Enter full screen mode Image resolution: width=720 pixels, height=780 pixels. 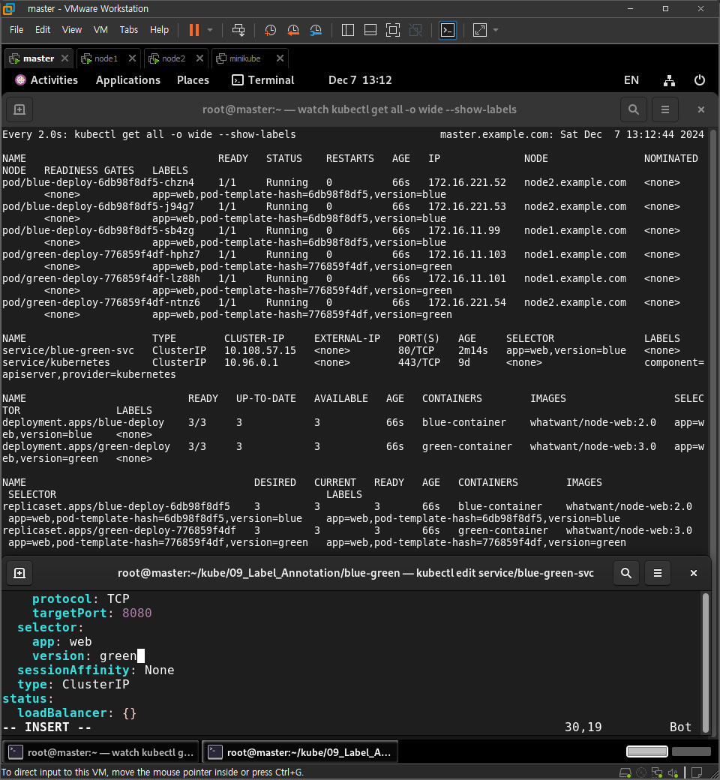coord(392,30)
